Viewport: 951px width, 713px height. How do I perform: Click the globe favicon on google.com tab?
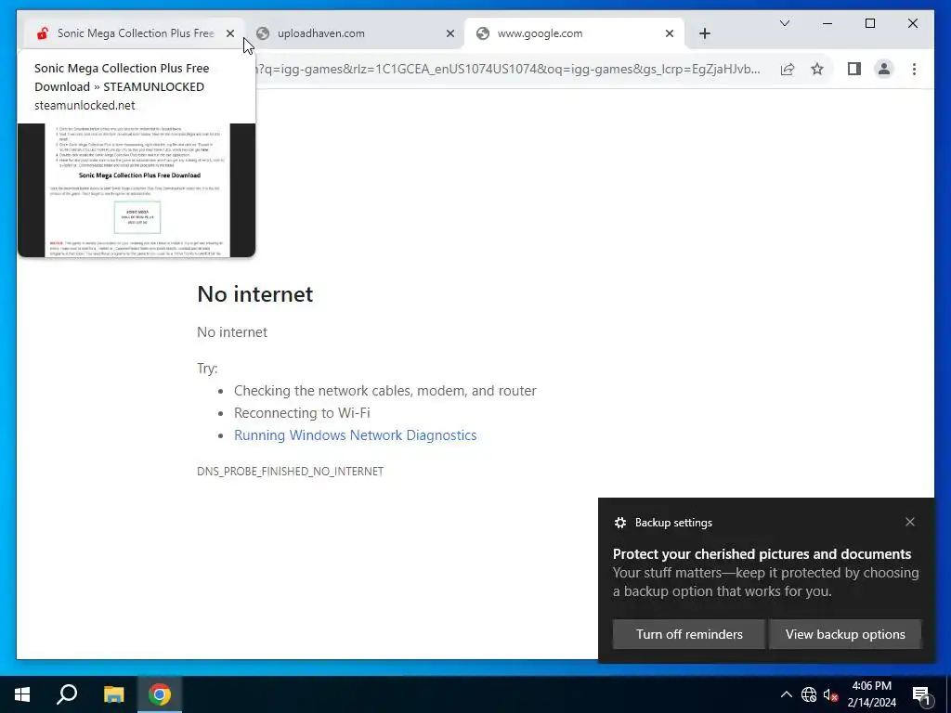[483, 33]
